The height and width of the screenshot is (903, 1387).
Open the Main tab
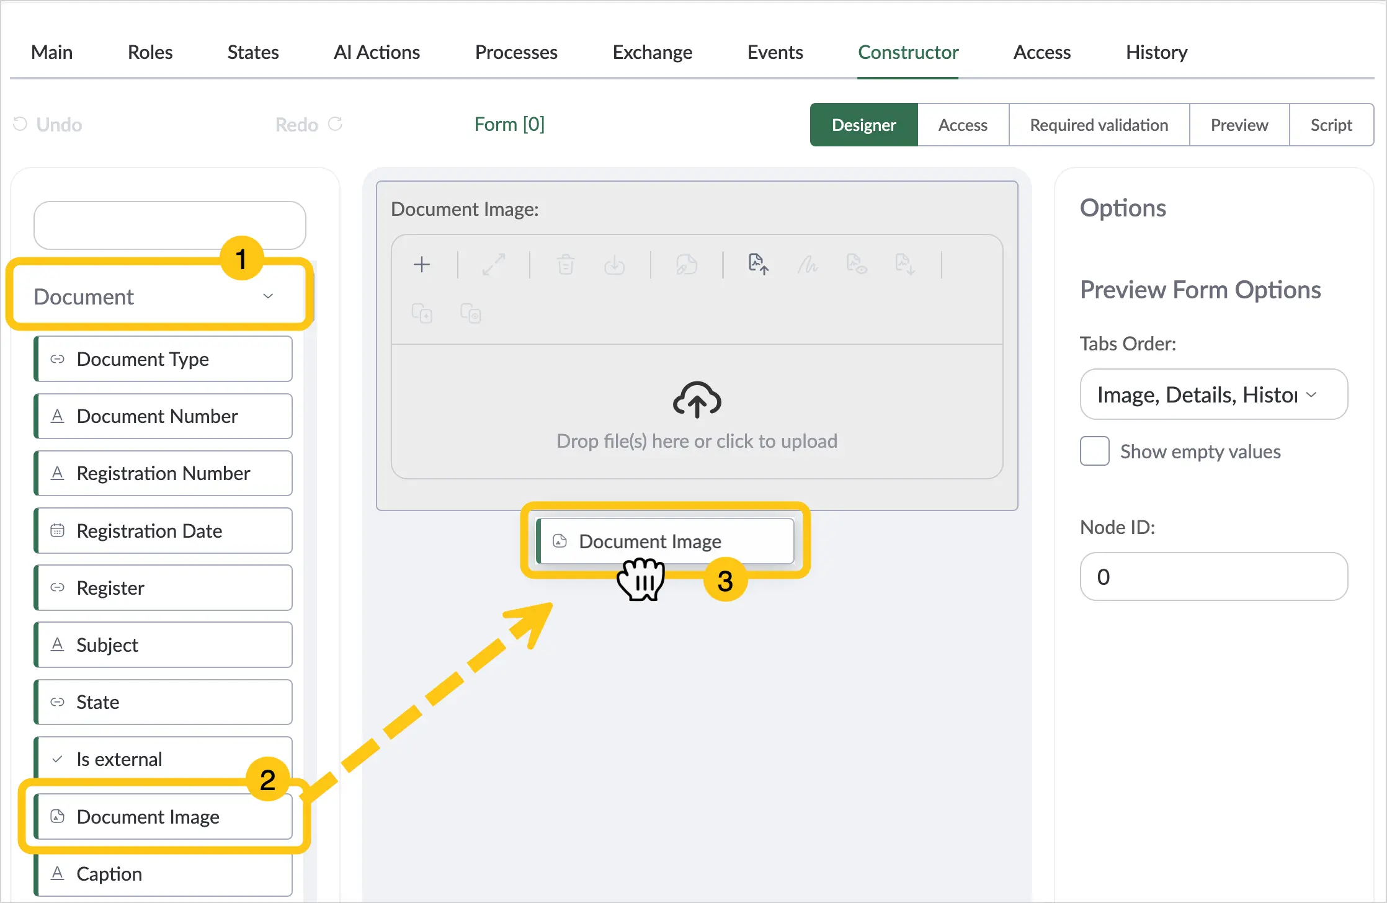[x=52, y=52]
